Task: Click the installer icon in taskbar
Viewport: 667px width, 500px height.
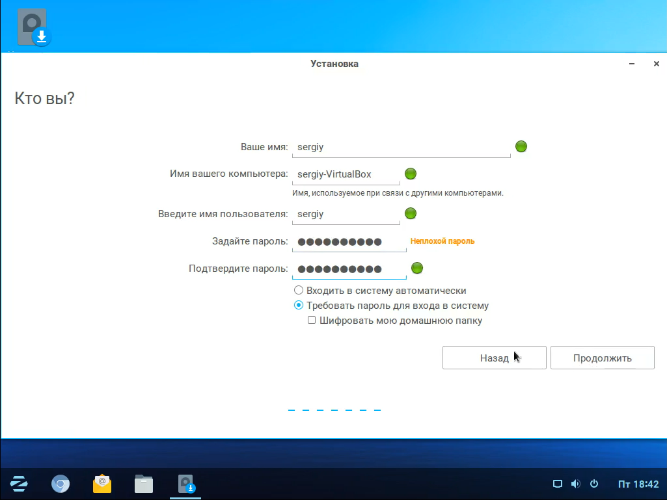Action: click(187, 484)
